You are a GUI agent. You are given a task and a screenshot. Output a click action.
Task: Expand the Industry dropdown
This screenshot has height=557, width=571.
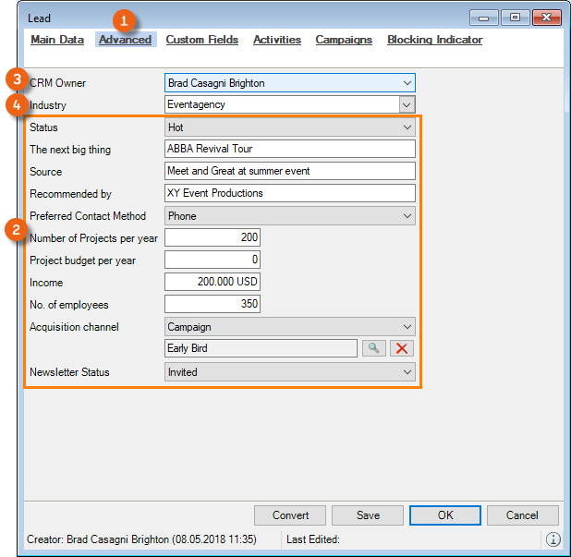pyautogui.click(x=407, y=105)
